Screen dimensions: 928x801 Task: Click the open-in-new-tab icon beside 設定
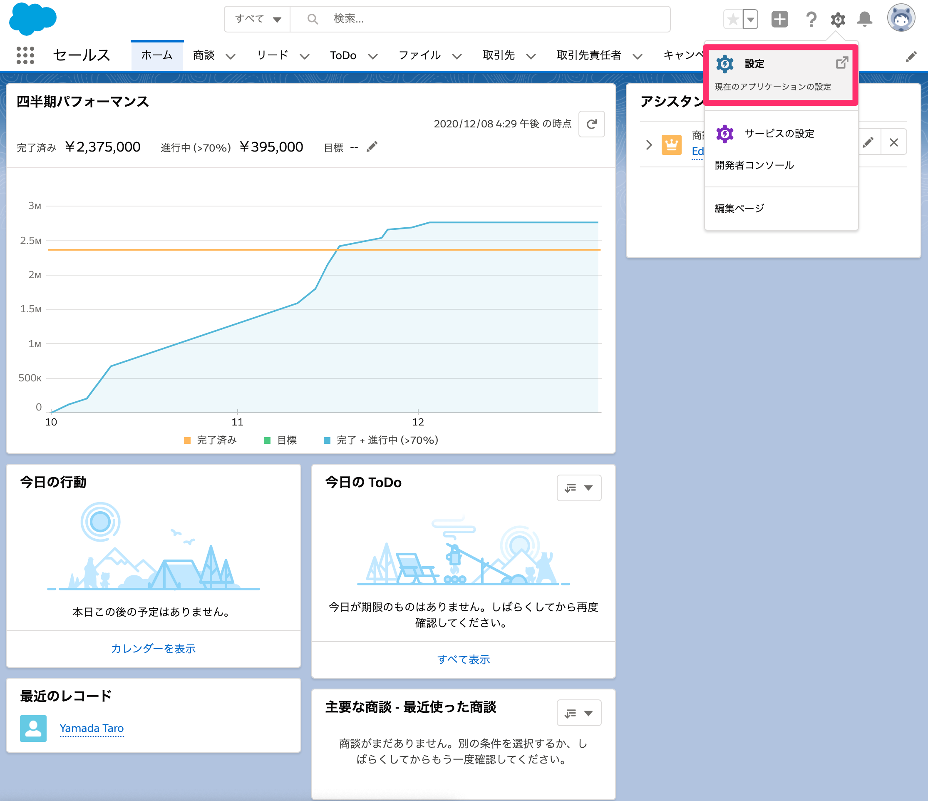point(842,63)
